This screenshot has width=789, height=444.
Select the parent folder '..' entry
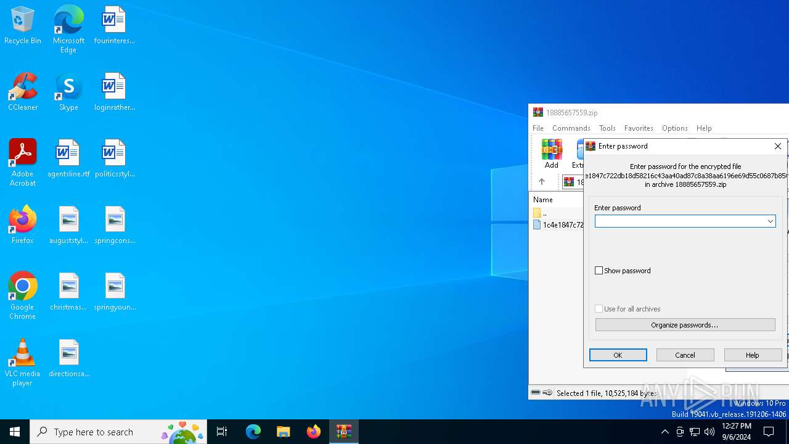pos(541,213)
